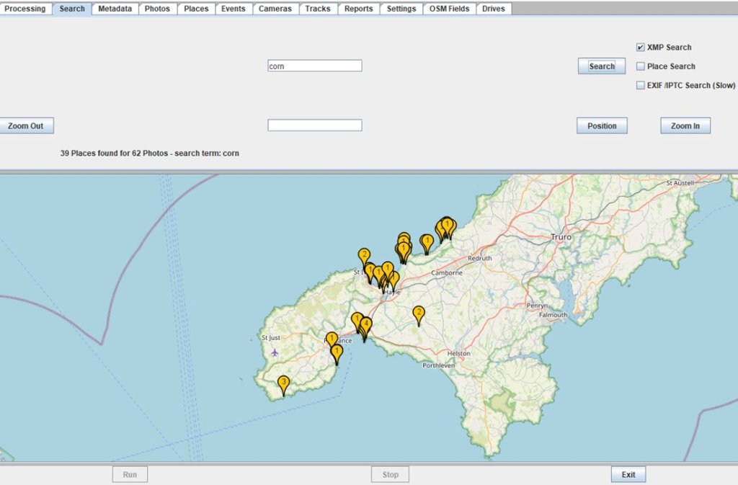Select the southernmost marker 1 below Penzance
This screenshot has width=738, height=485.
[337, 352]
